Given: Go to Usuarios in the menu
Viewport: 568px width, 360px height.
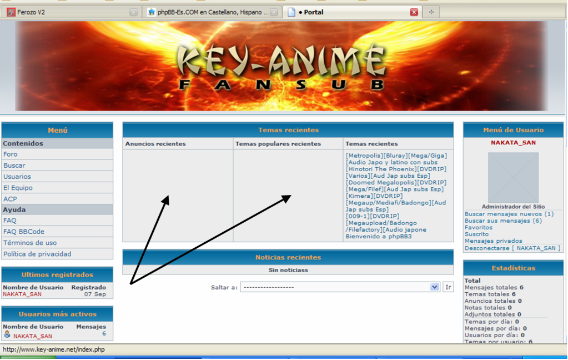Looking at the screenshot, I should coord(17,177).
